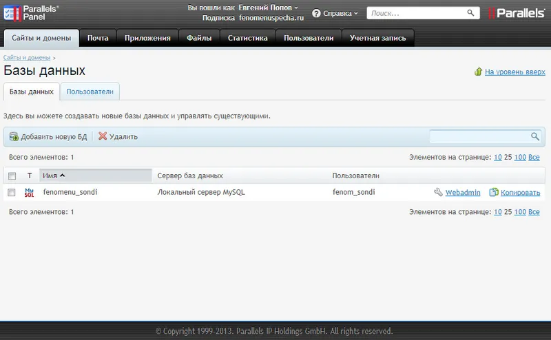The image size is (551, 340).
Task: Switch to the Файлы tab
Action: 199,38
